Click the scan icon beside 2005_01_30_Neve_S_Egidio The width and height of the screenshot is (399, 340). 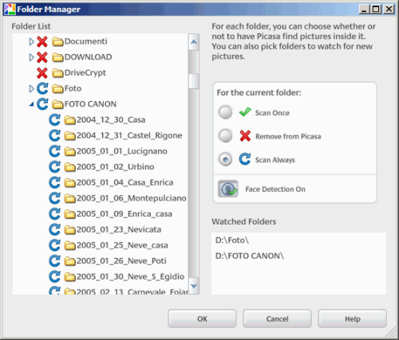tap(55, 276)
